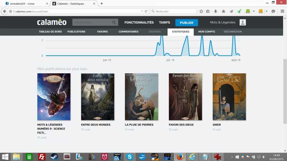Open Skype from the taskbar
The height and width of the screenshot is (161, 287).
[x=130, y=156]
